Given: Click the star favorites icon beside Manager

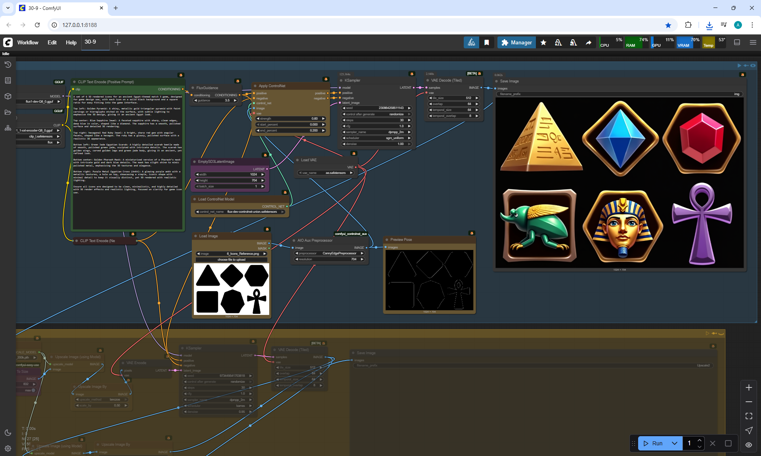Looking at the screenshot, I should [x=543, y=42].
